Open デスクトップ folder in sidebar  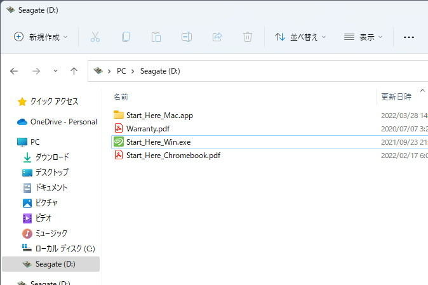point(45,173)
